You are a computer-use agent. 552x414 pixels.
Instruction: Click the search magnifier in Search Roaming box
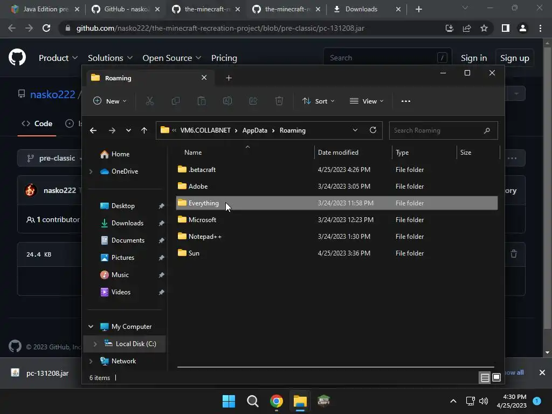(x=487, y=130)
